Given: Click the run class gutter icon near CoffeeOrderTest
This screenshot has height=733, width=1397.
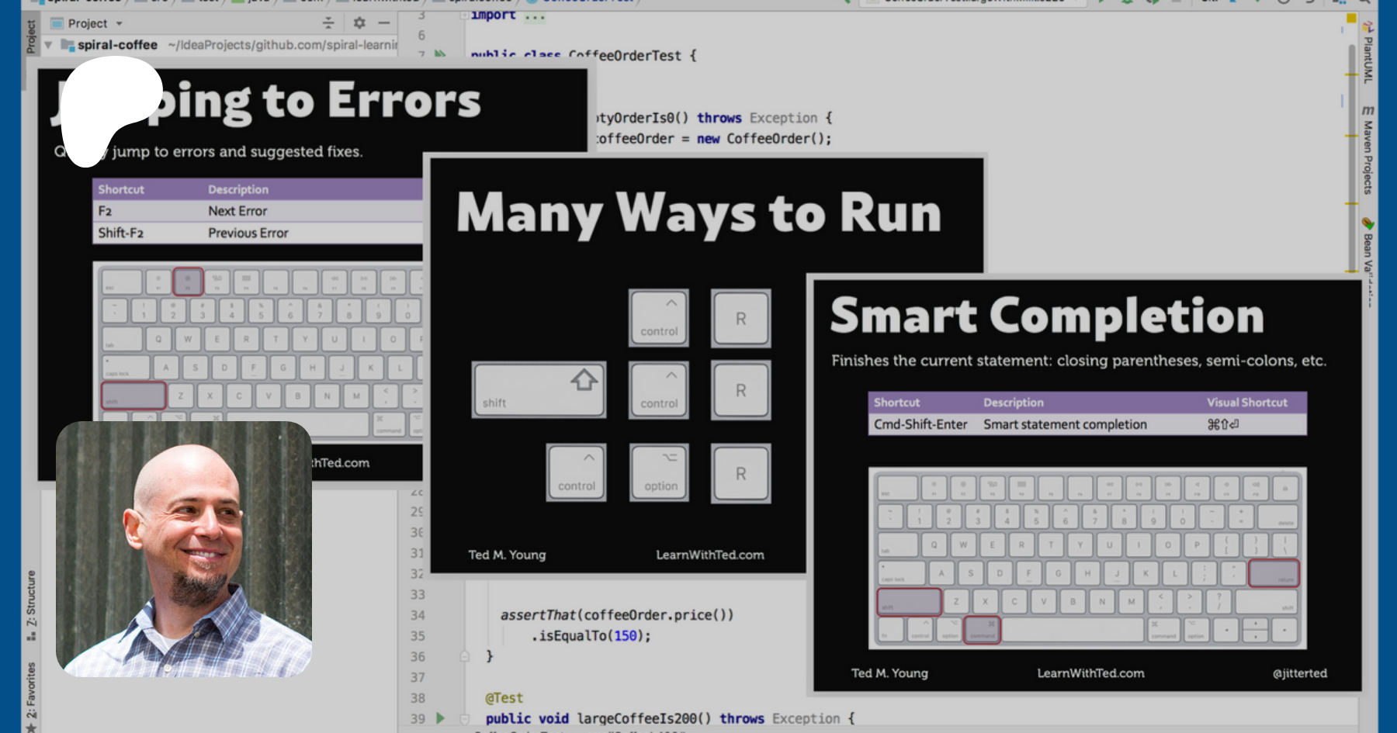Looking at the screenshot, I should (440, 54).
